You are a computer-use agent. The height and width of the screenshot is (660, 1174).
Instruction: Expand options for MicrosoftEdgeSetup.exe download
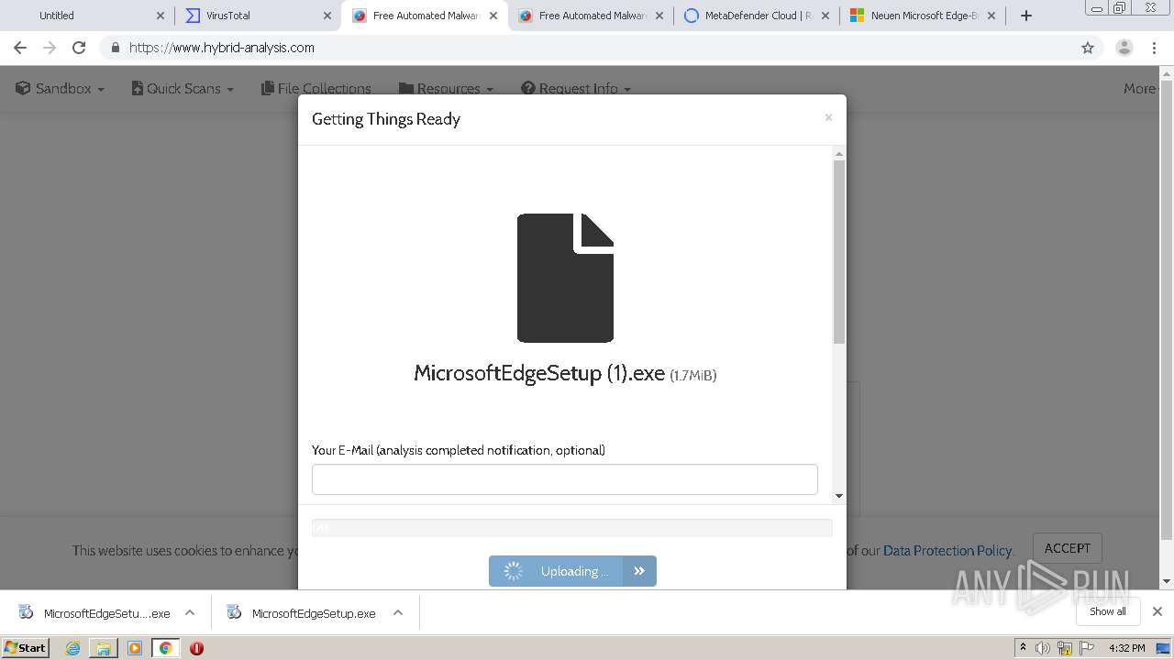pyautogui.click(x=398, y=613)
